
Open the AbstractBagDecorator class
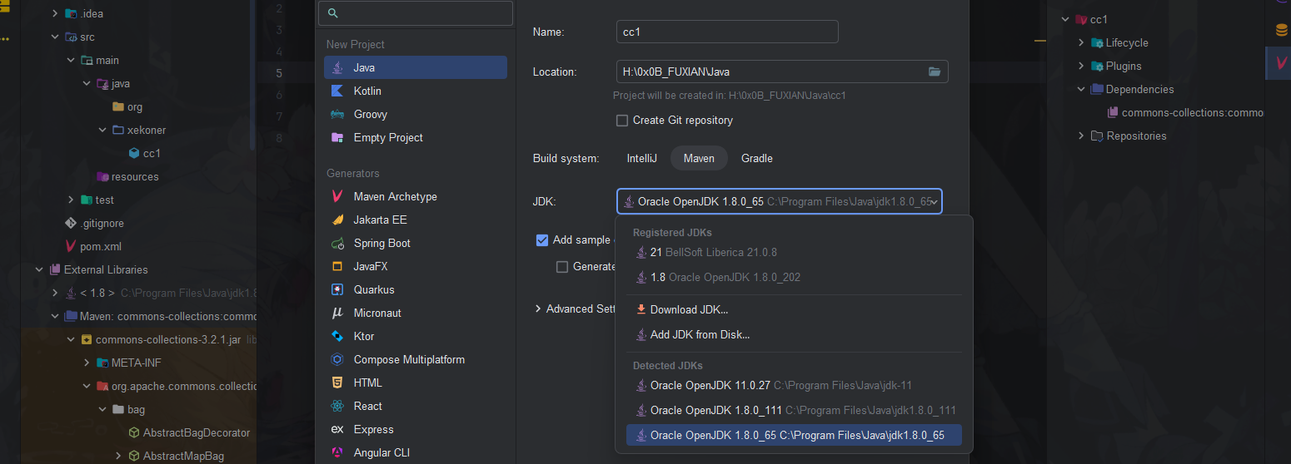tap(188, 433)
